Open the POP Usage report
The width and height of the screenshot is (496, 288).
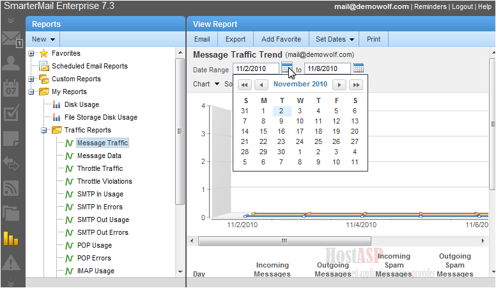95,245
